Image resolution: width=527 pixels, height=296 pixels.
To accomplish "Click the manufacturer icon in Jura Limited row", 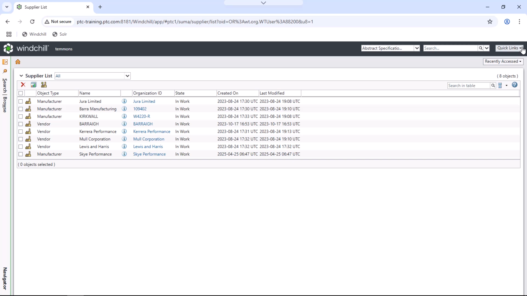I will [x=28, y=101].
